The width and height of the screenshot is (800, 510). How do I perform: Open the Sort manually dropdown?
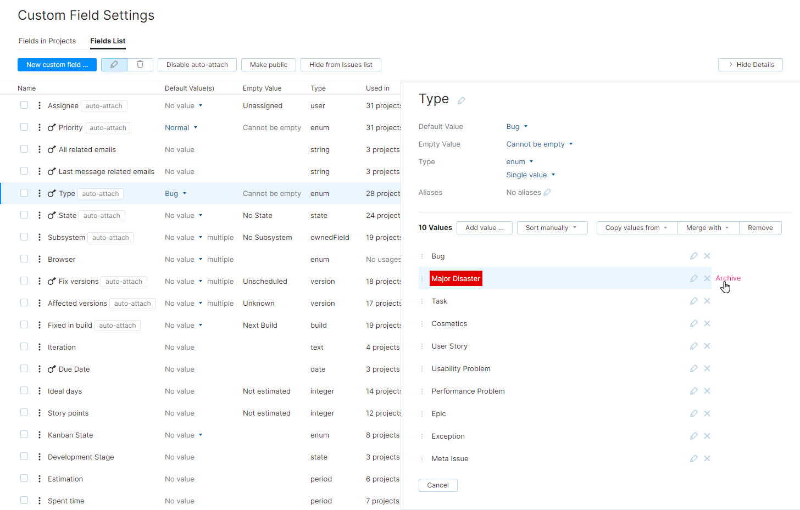552,227
